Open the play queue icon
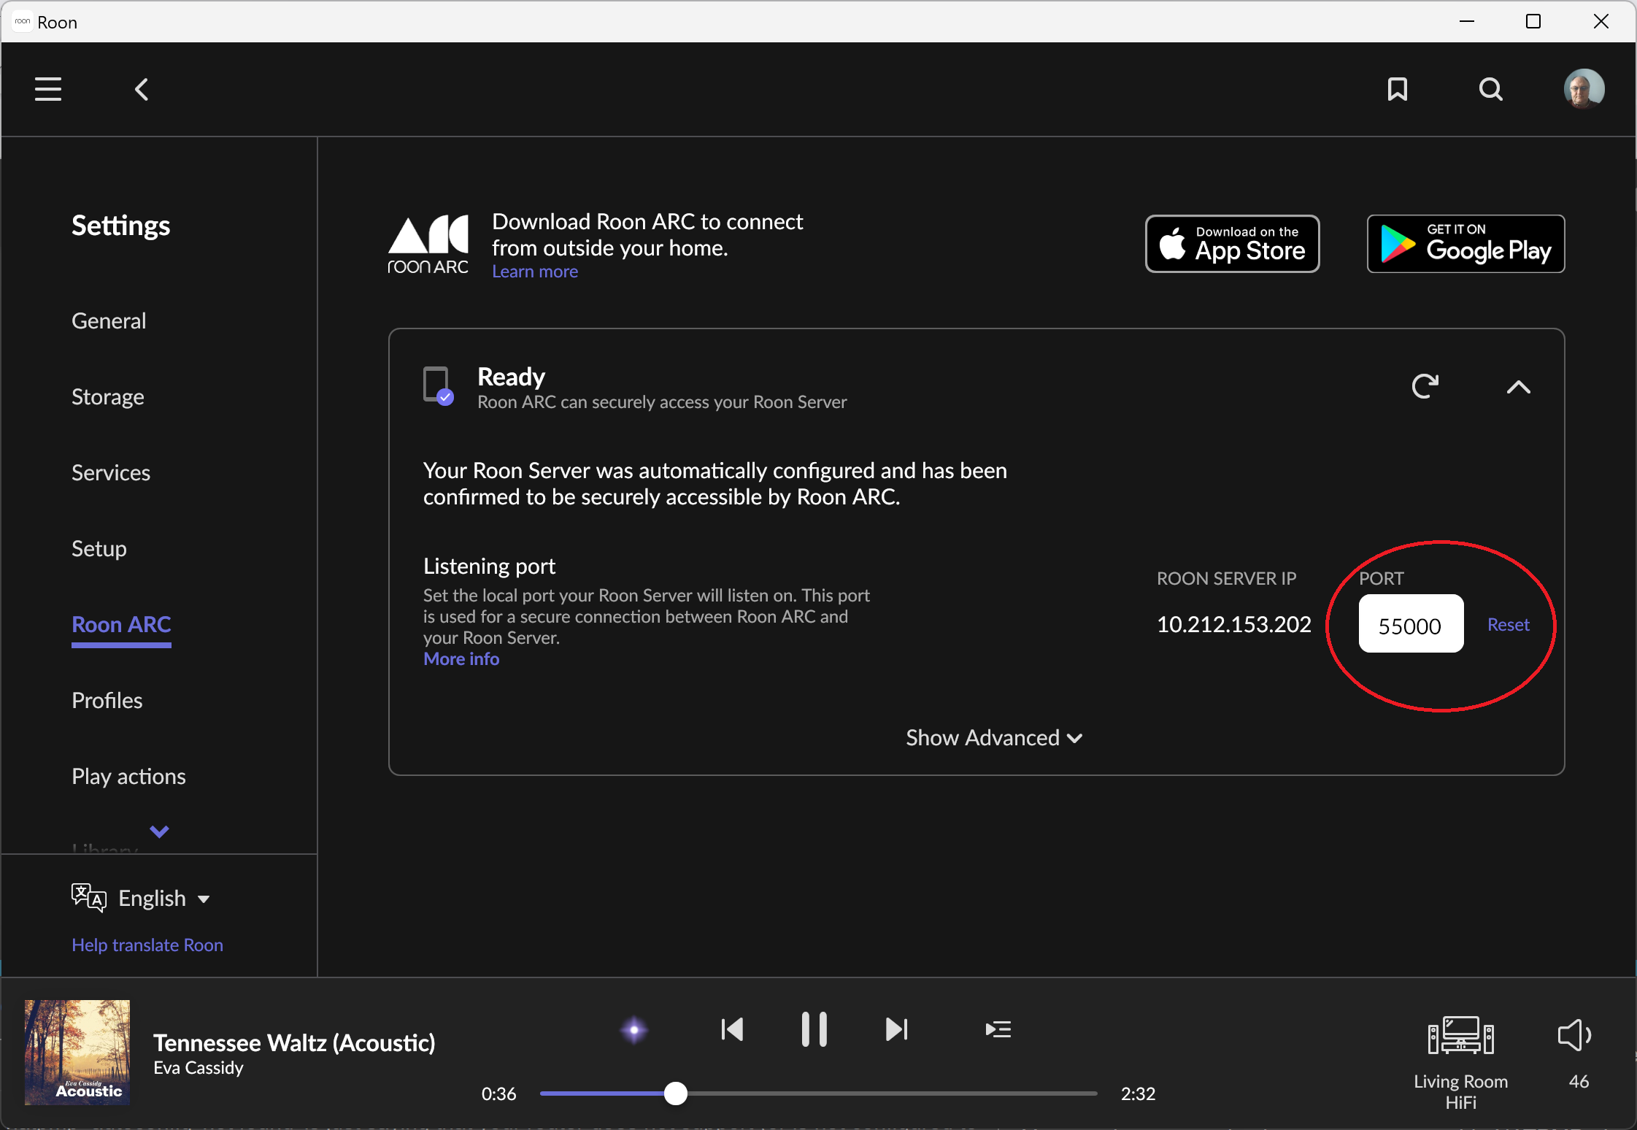 [998, 1029]
